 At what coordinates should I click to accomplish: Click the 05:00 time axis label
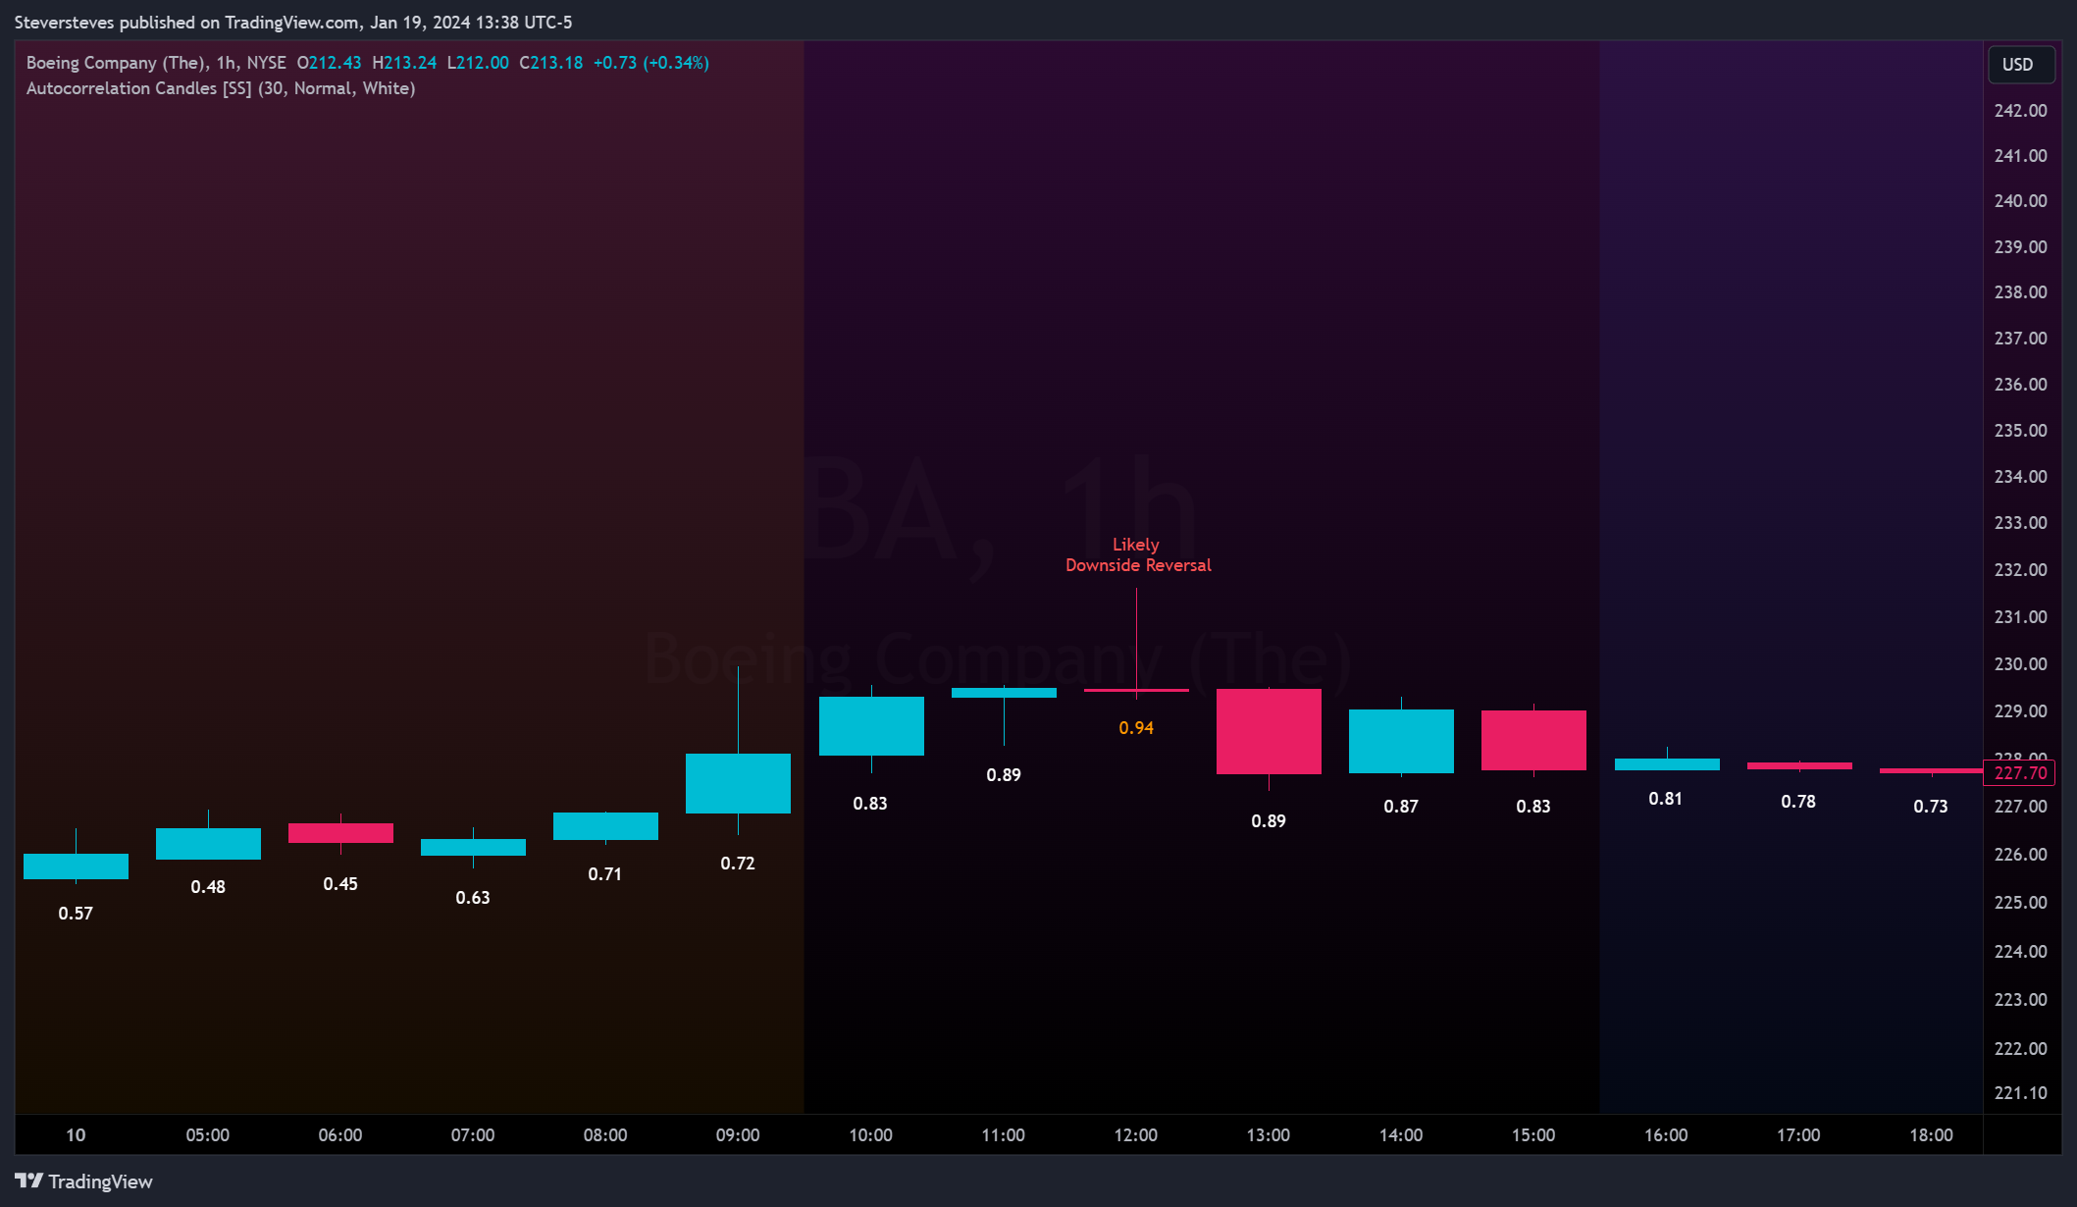[208, 1135]
